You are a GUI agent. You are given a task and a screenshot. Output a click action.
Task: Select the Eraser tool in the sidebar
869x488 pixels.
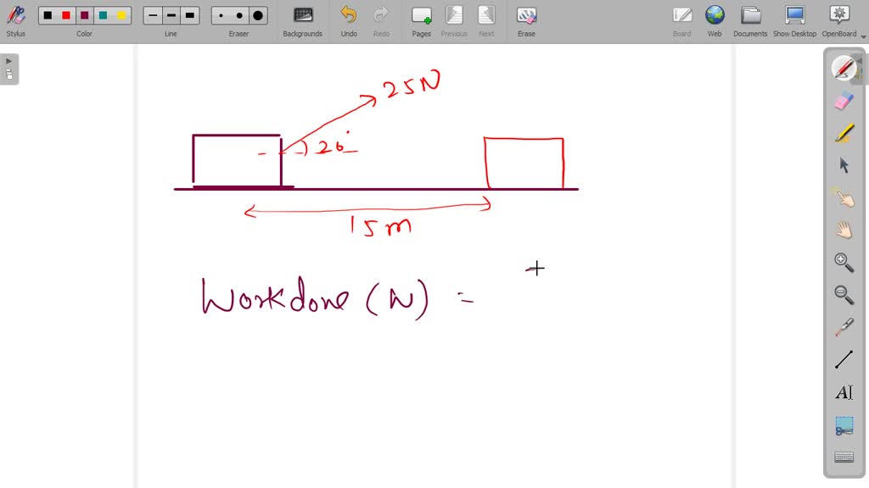click(x=844, y=99)
